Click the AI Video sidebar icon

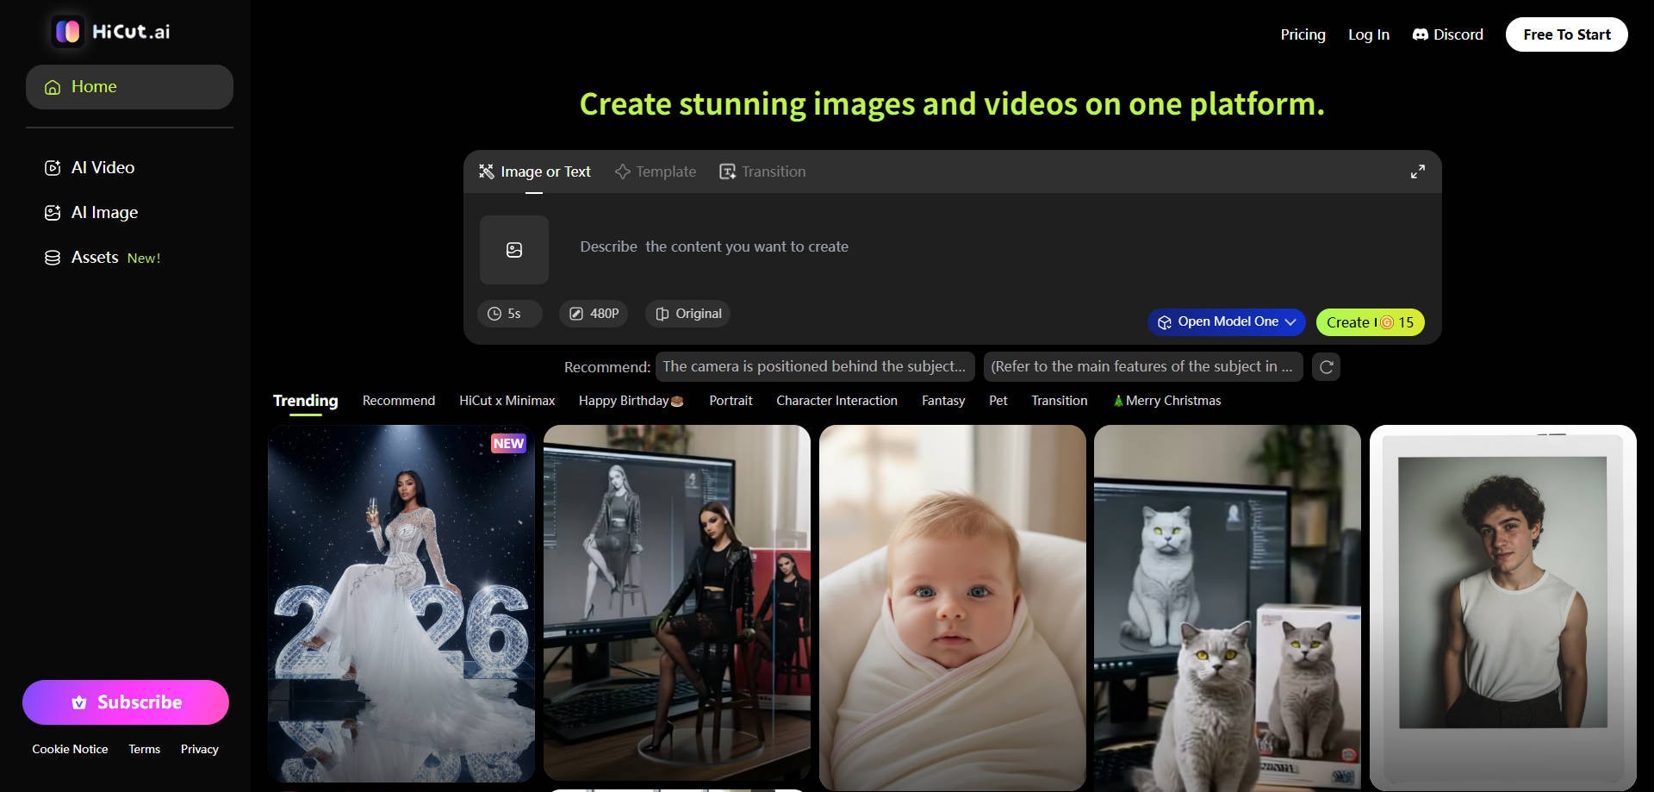coord(53,168)
